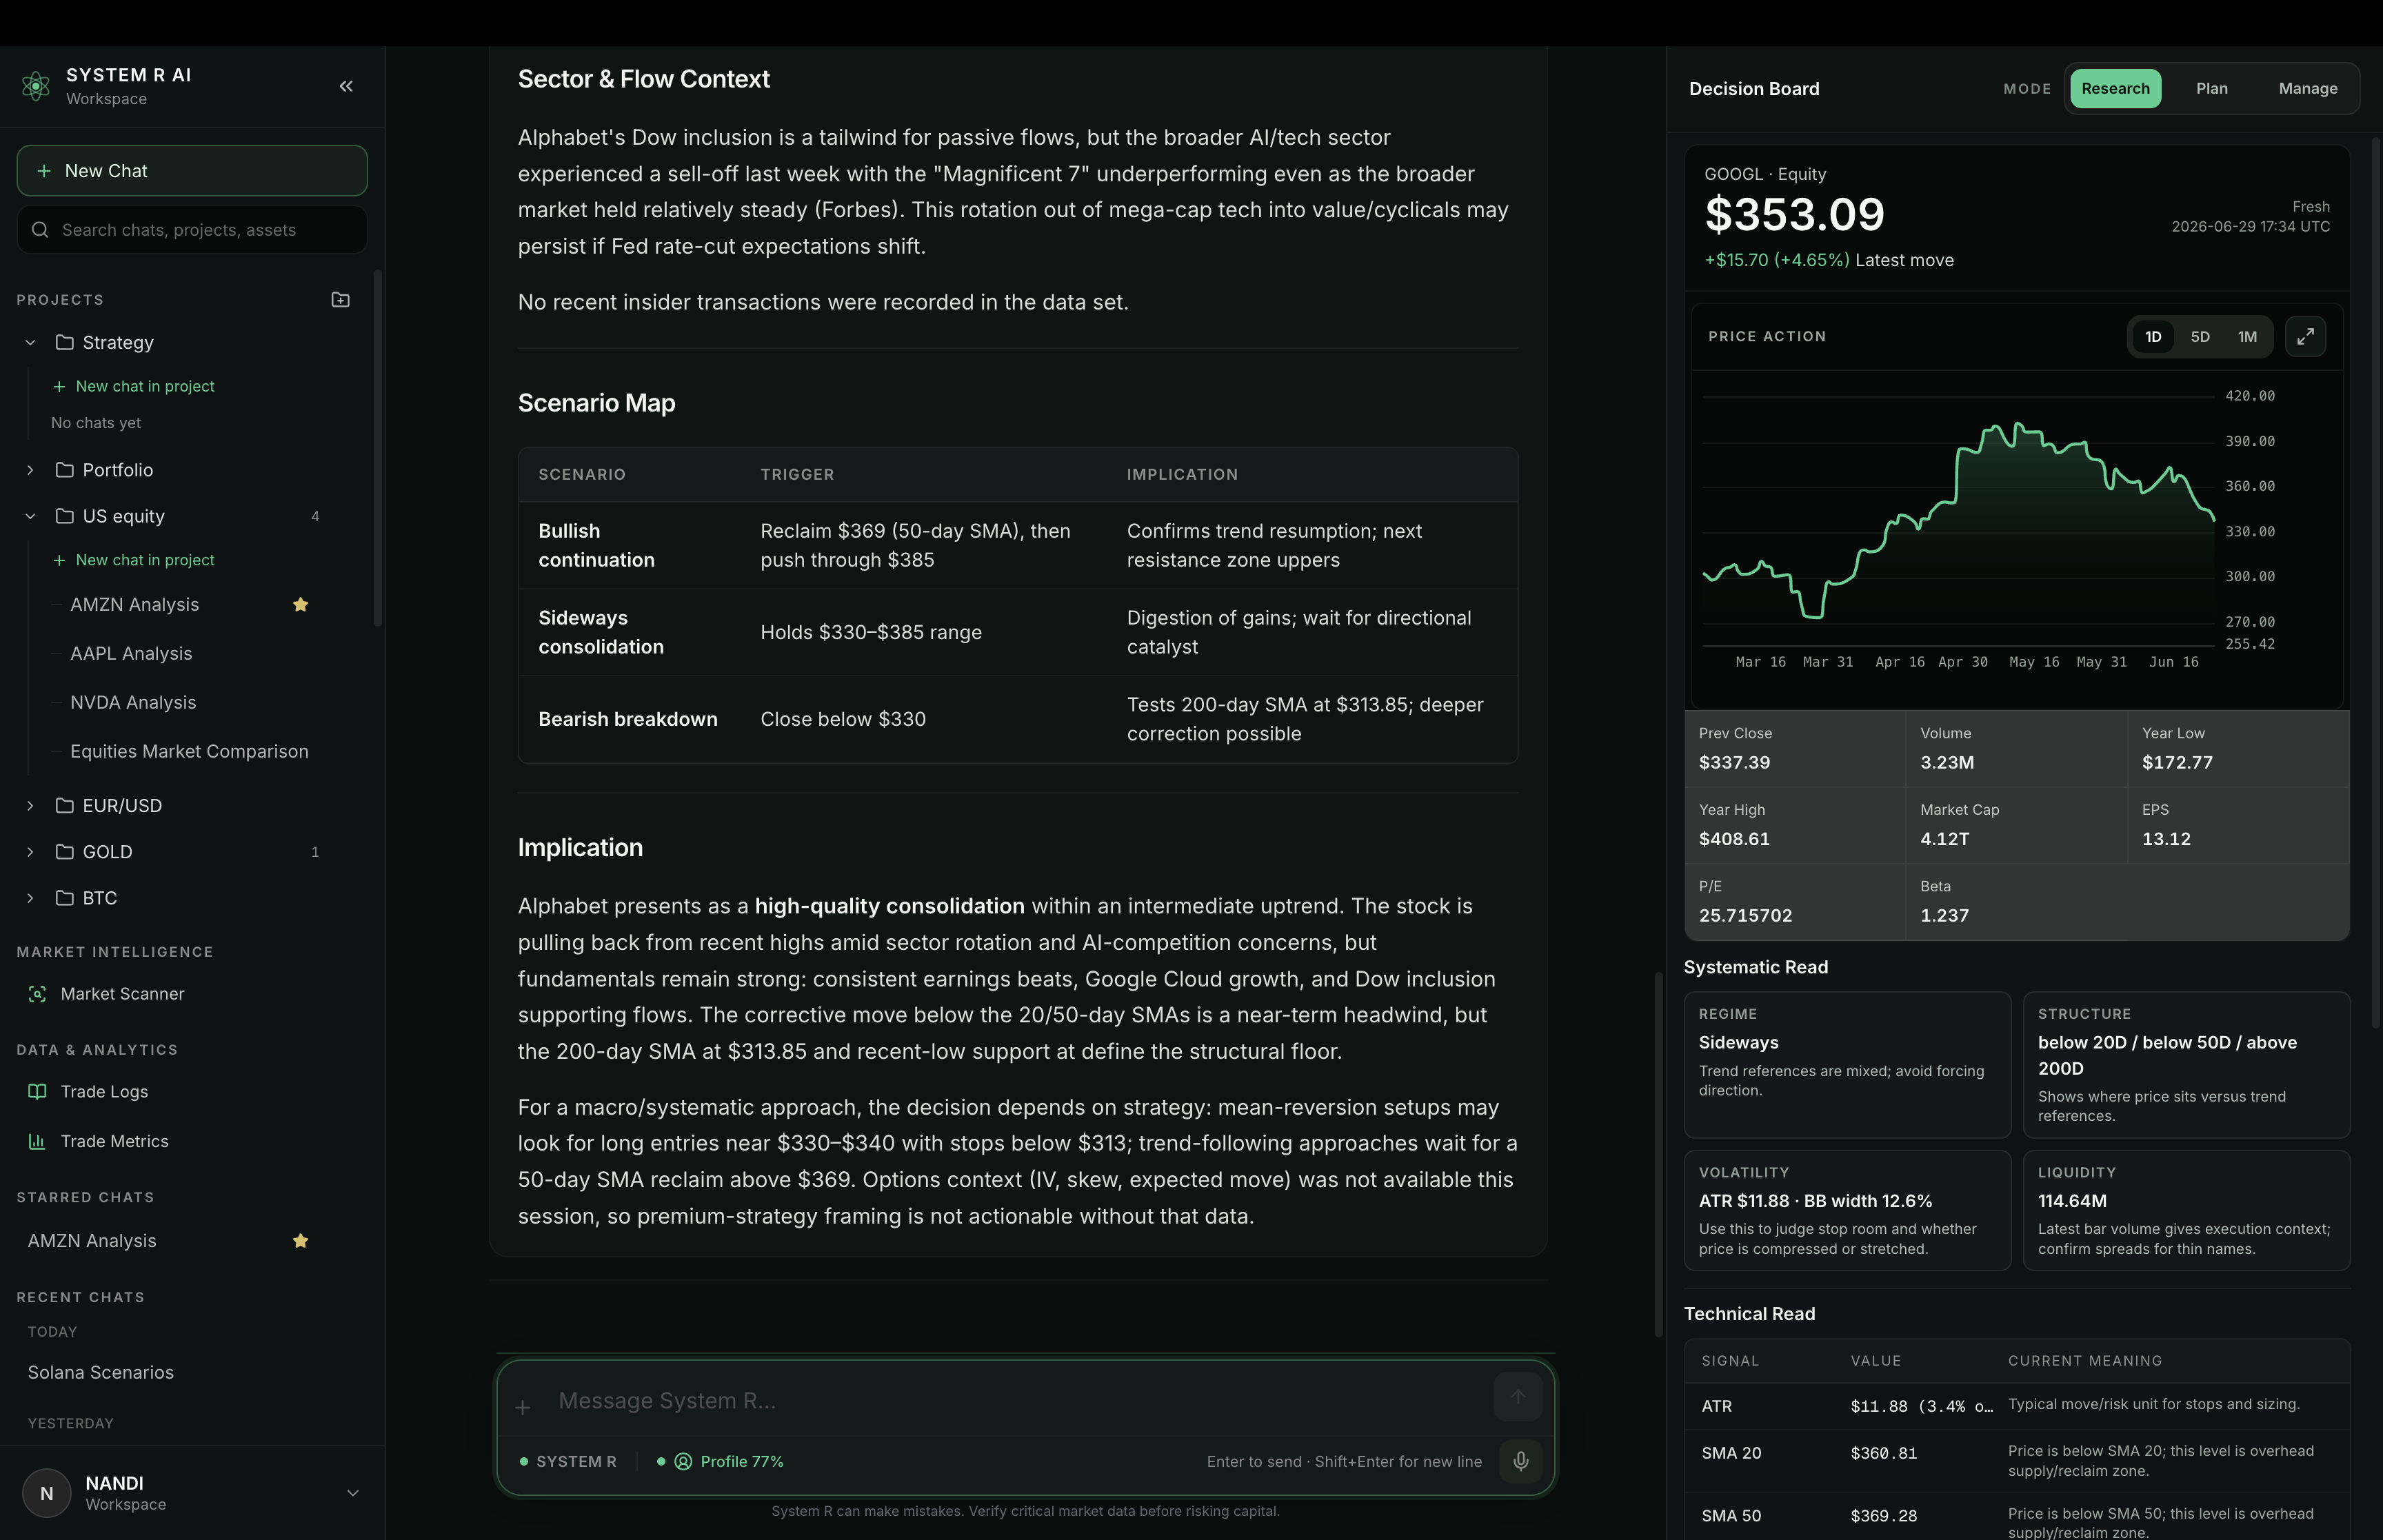Click the Trade Metrics chart icon

pyautogui.click(x=37, y=1141)
